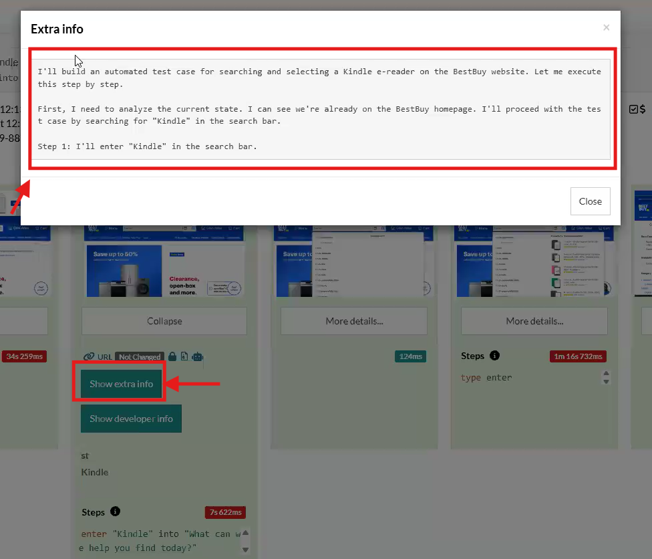652x559 pixels.
Task: Click Steps info icon above Kindle step
Action: (x=115, y=512)
